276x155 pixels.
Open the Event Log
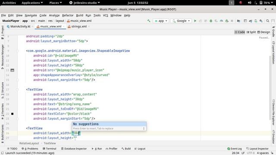235,149
